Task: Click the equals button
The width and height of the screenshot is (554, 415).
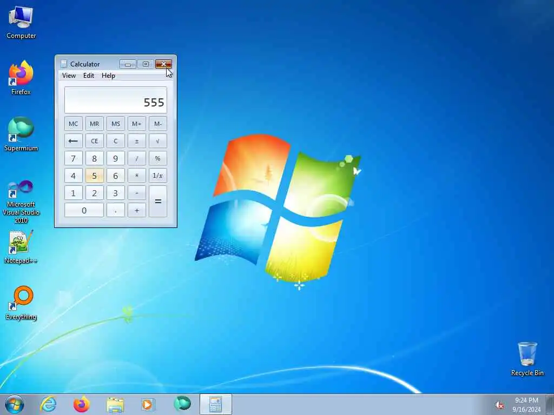Action: tap(158, 201)
